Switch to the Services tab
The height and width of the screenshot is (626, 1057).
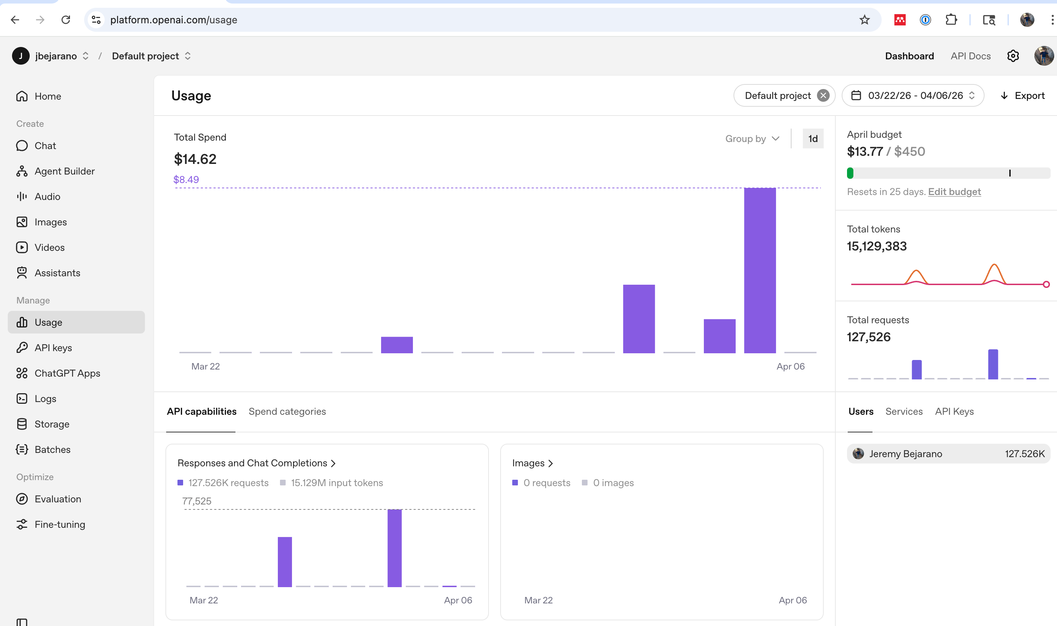coord(904,412)
